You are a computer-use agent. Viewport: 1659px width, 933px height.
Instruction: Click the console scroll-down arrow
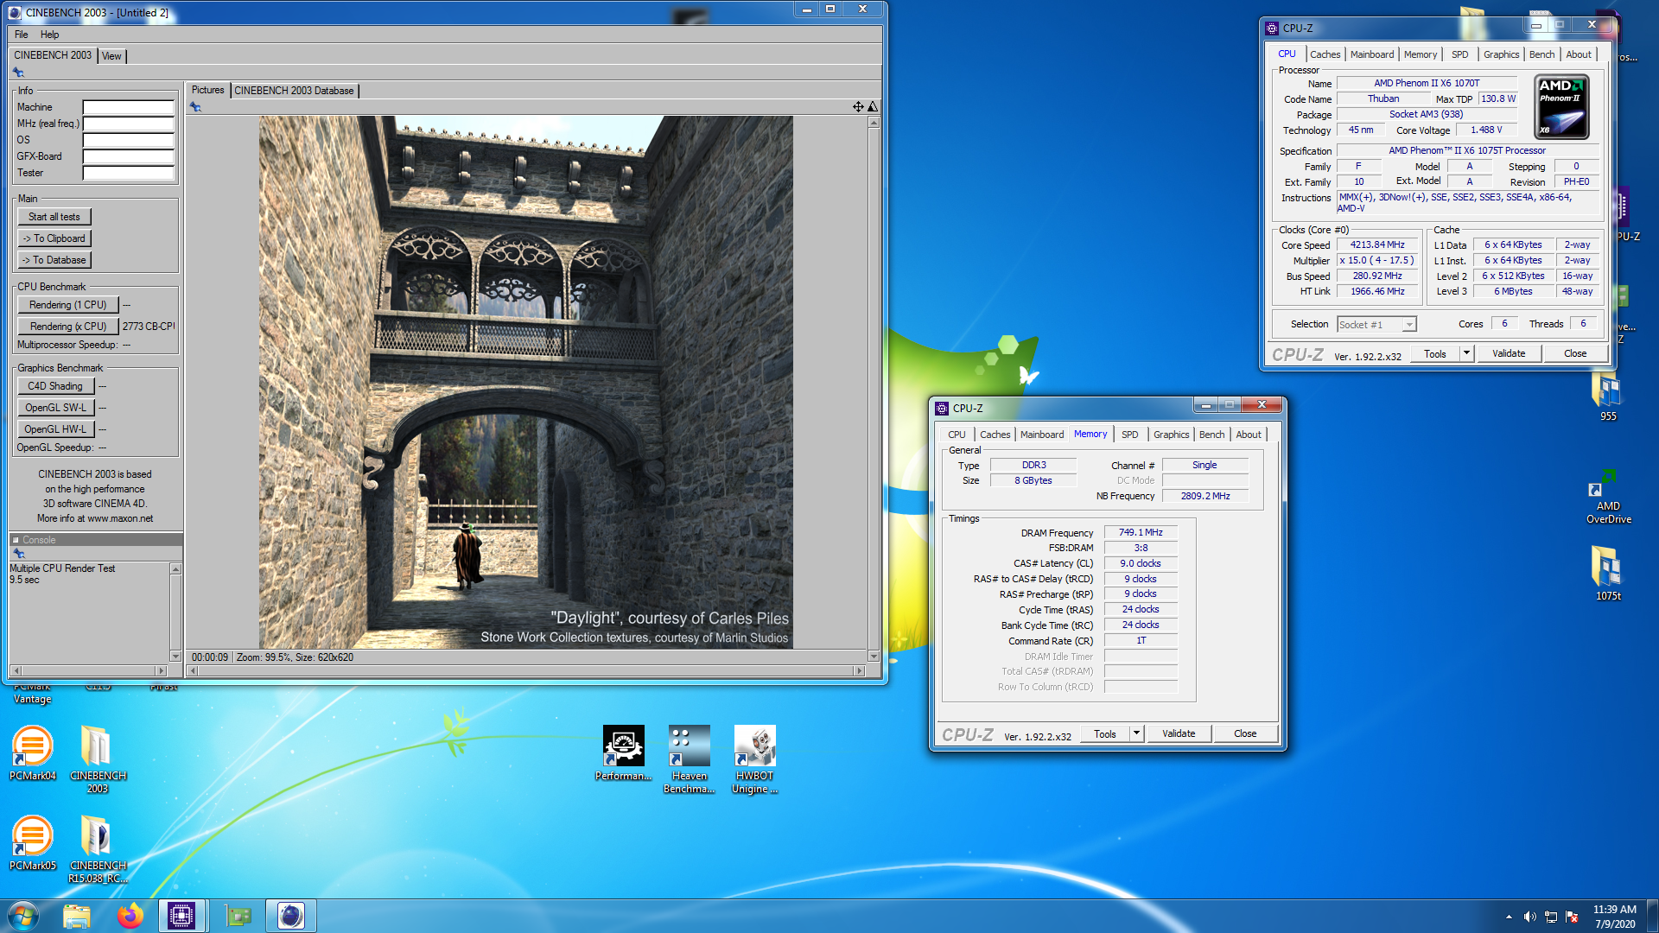pyautogui.click(x=175, y=657)
